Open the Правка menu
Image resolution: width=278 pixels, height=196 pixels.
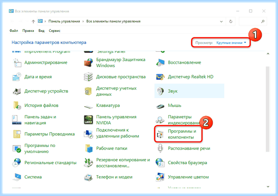[x=28, y=31]
